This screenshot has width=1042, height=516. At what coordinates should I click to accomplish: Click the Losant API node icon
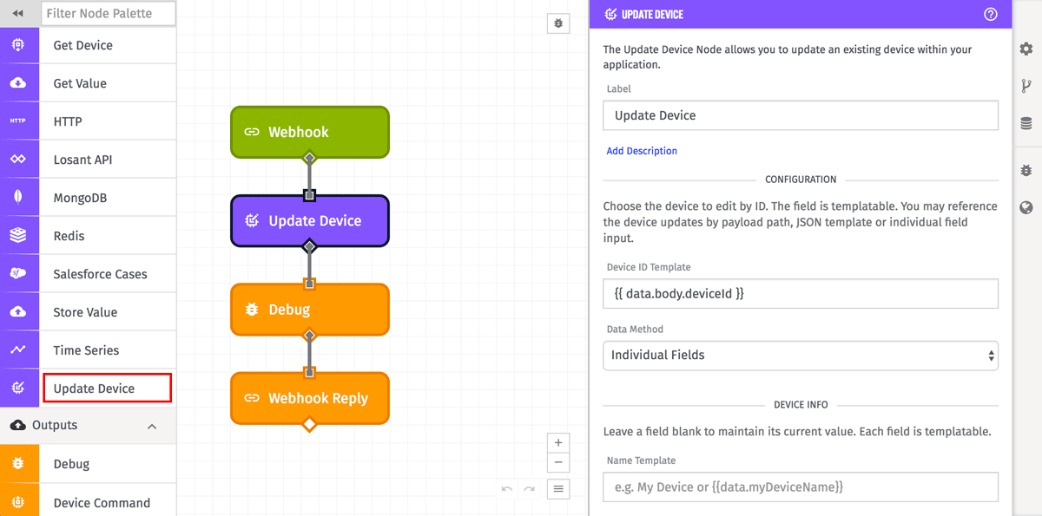click(x=18, y=160)
